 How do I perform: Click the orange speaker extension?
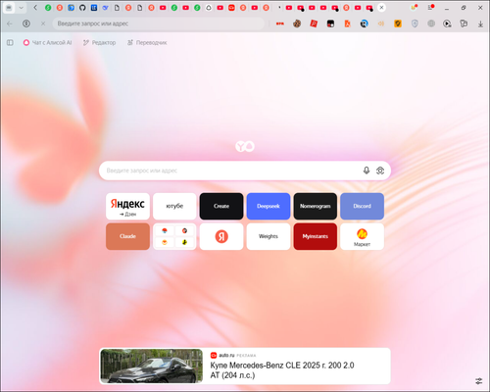coord(381,24)
